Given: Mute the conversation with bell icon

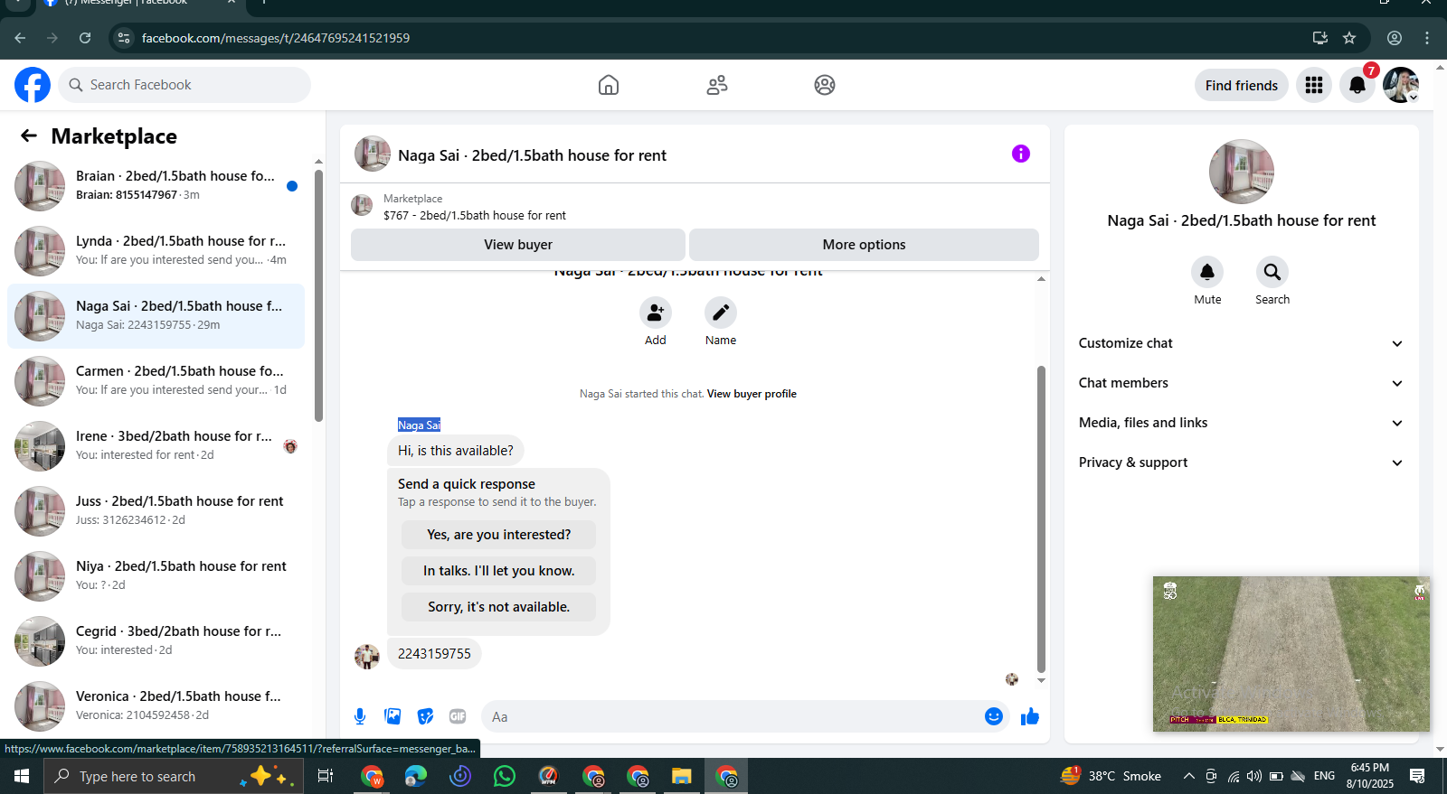Looking at the screenshot, I should pos(1207,272).
